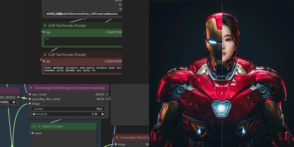Click the MASK output socket

[x=107, y=99]
